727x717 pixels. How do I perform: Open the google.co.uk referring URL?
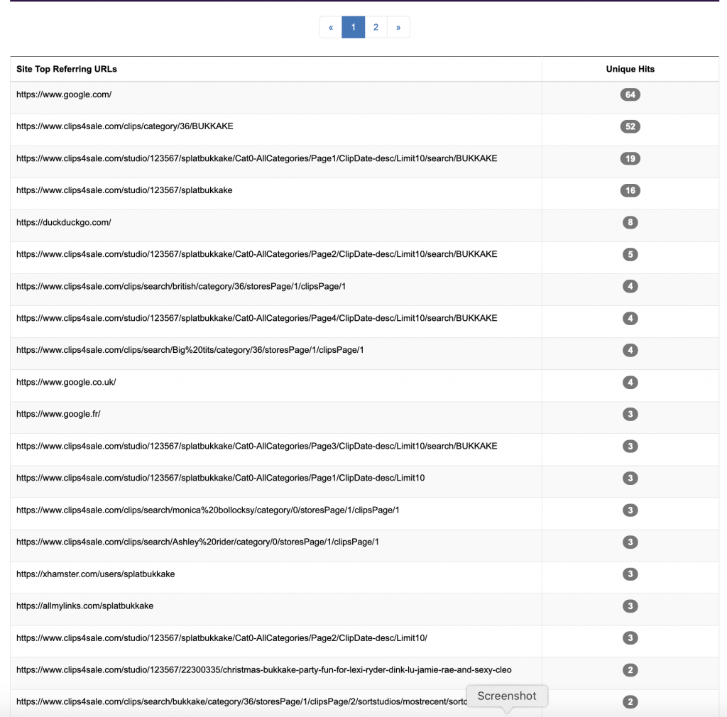(66, 383)
